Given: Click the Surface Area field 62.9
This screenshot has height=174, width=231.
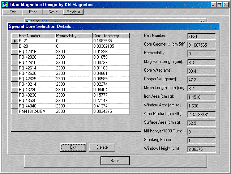Looking at the screenshot, I should click(202, 123).
